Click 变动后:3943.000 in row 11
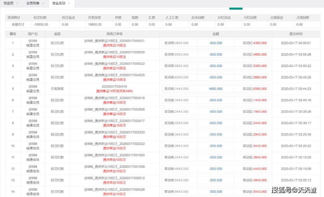 click(x=255, y=157)
